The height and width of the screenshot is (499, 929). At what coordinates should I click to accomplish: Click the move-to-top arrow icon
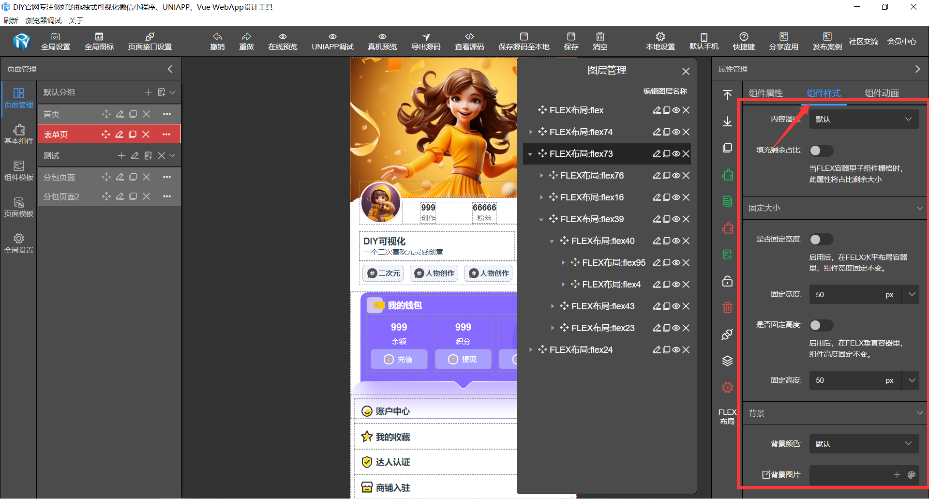tap(727, 95)
